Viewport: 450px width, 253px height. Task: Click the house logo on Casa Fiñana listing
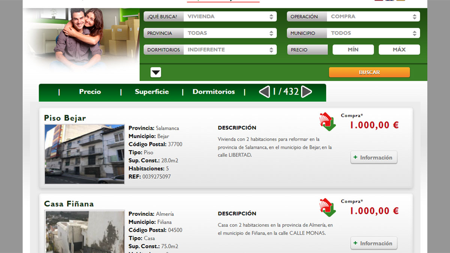(x=327, y=207)
